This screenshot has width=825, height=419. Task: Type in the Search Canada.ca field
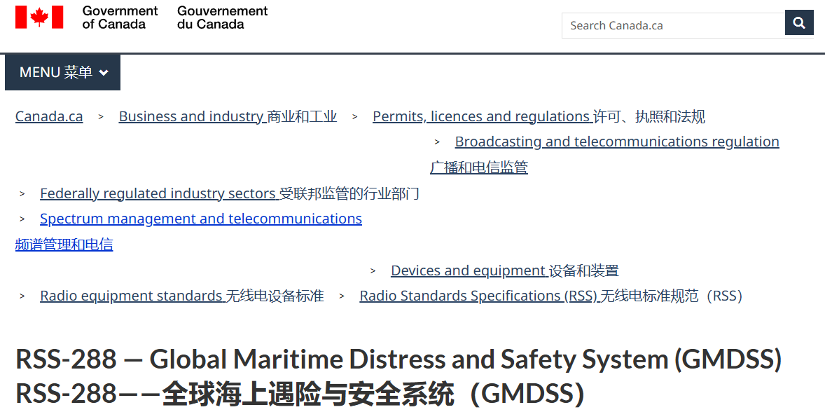[672, 25]
